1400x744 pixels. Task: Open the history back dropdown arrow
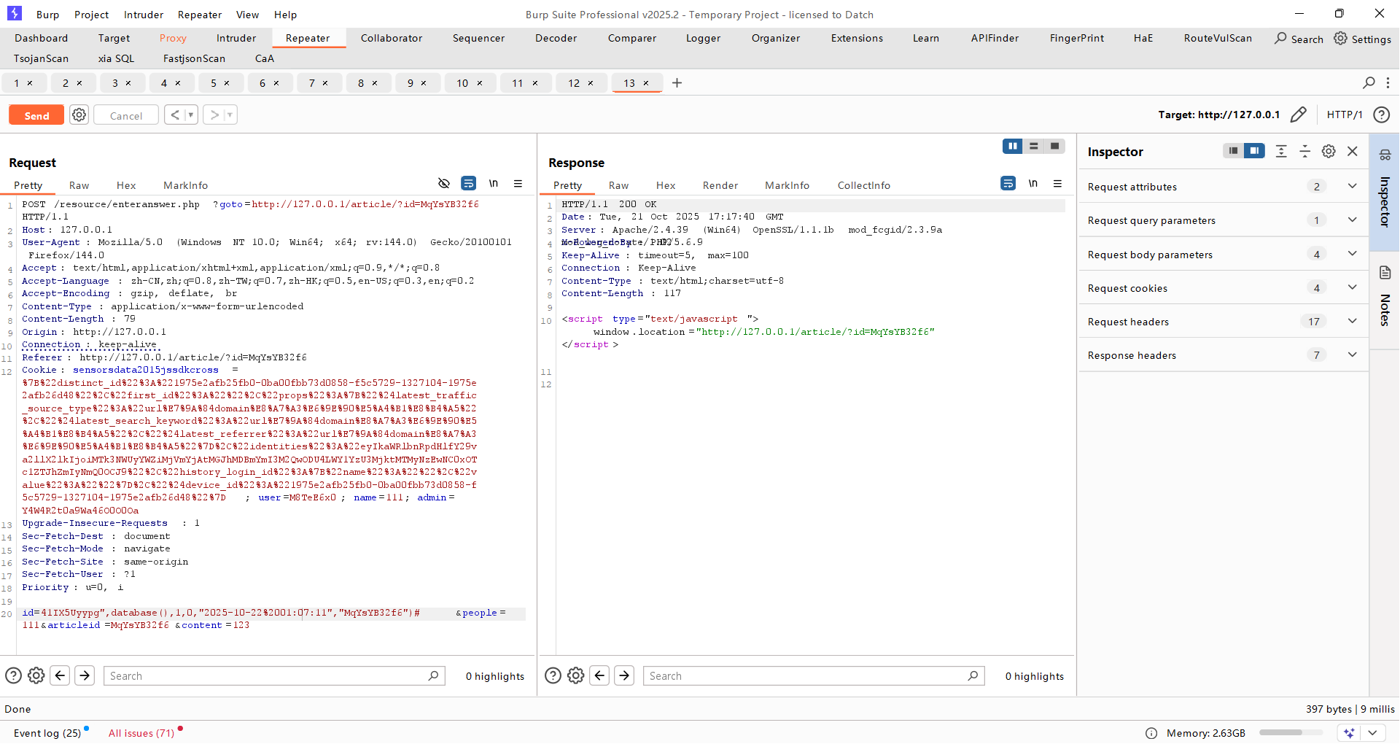tap(191, 115)
